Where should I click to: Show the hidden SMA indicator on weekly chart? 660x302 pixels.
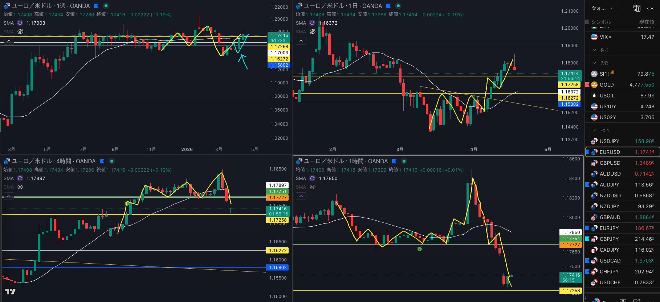click(x=20, y=32)
